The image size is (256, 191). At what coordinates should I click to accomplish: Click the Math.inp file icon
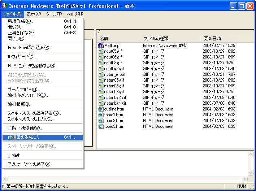[101, 45]
